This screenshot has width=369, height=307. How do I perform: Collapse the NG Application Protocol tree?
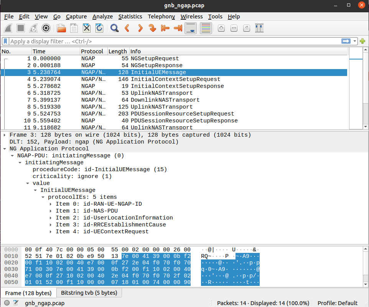pyautogui.click(x=4, y=149)
